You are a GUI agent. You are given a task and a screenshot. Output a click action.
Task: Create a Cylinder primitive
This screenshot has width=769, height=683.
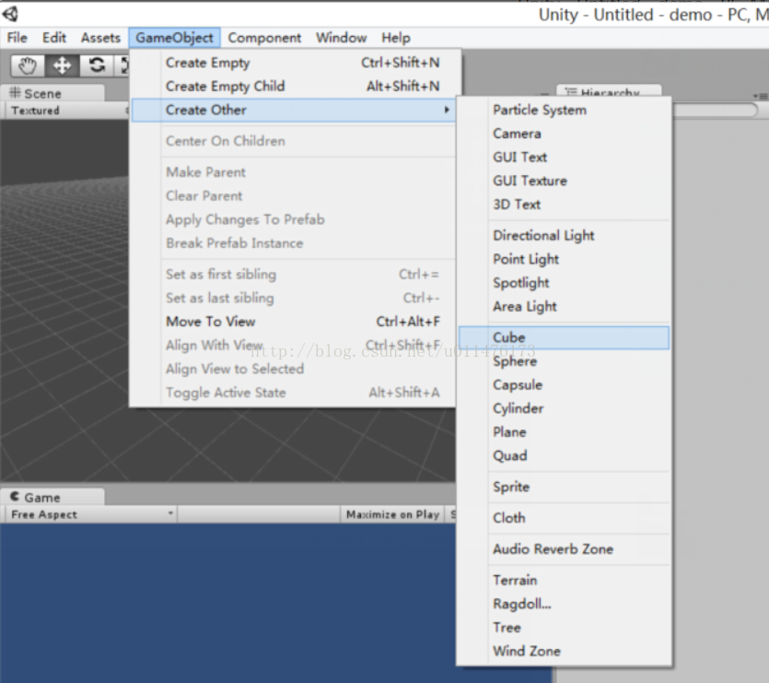coord(564,408)
